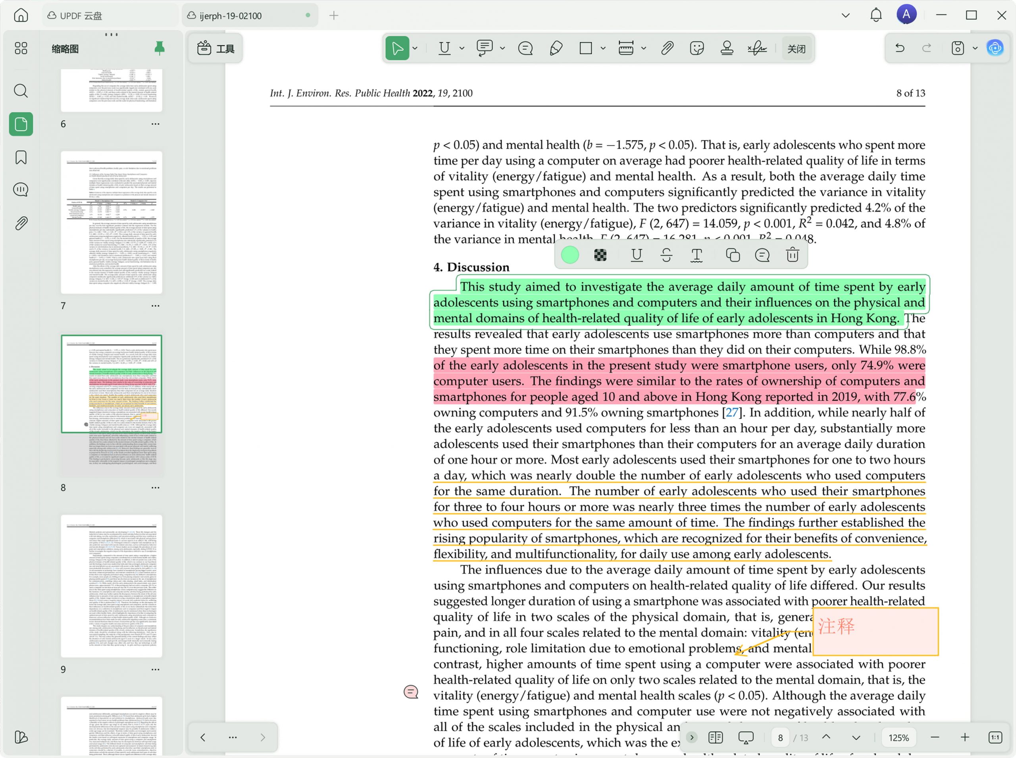Expand the rectangle shape dropdown arrow
This screenshot has width=1016, height=758.
tap(603, 48)
